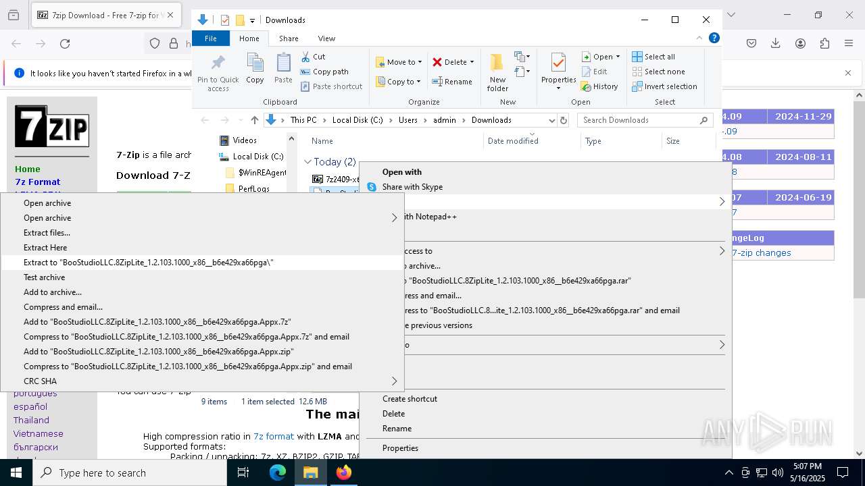Click the blue Help question mark icon
The height and width of the screenshot is (486, 865).
pos(714,38)
